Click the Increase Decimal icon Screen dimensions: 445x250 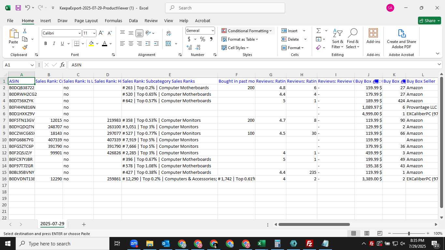pos(189,48)
